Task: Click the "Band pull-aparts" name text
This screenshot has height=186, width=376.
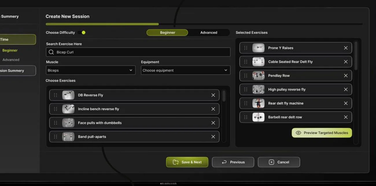Action: [92, 137]
